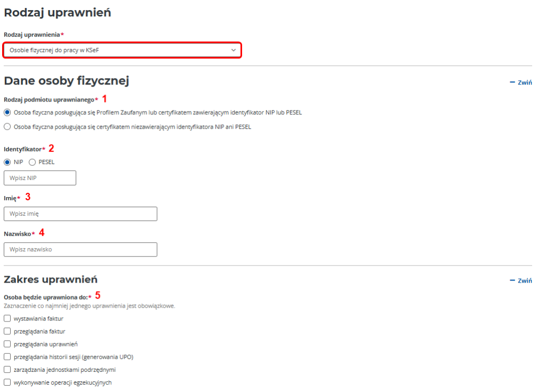Click the Imię field label
Image resolution: width=538 pixels, height=391 pixels.
pos(10,198)
